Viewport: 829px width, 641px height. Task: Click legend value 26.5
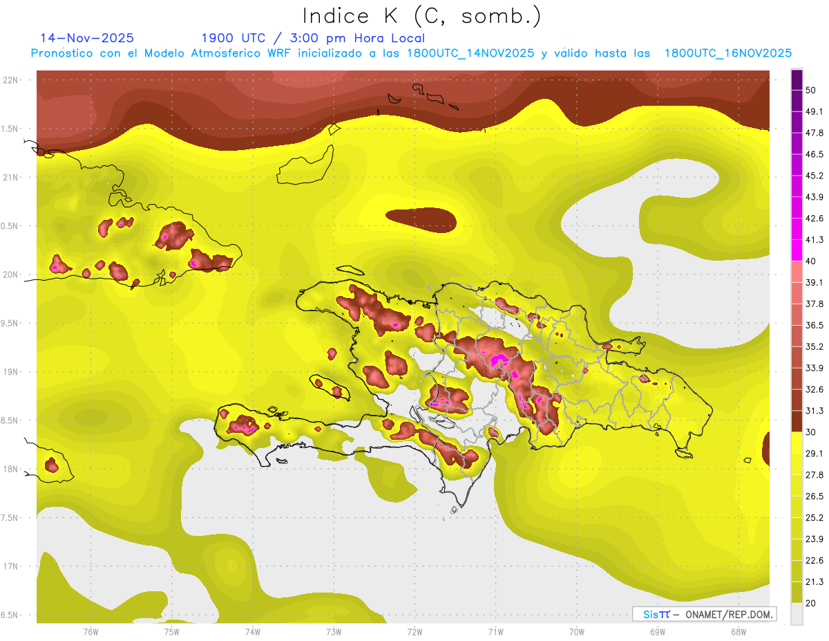pyautogui.click(x=814, y=496)
